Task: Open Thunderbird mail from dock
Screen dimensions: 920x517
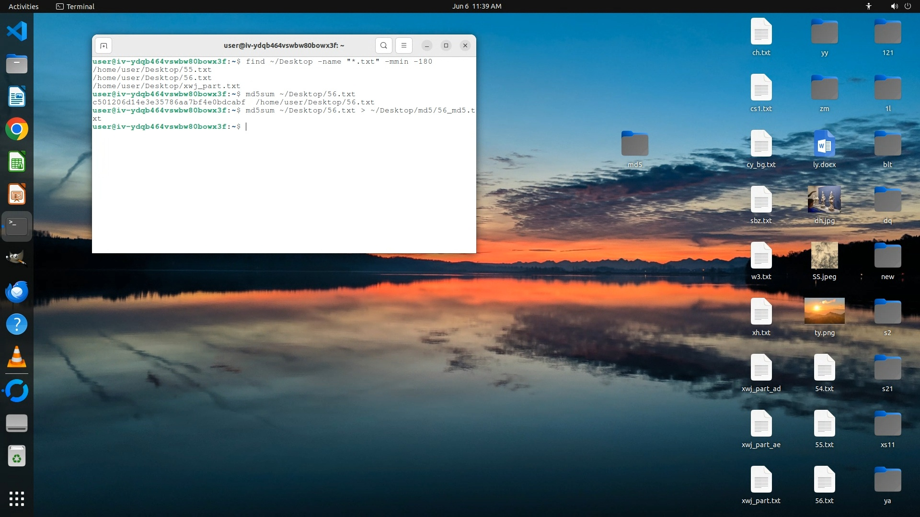Action: click(x=17, y=292)
